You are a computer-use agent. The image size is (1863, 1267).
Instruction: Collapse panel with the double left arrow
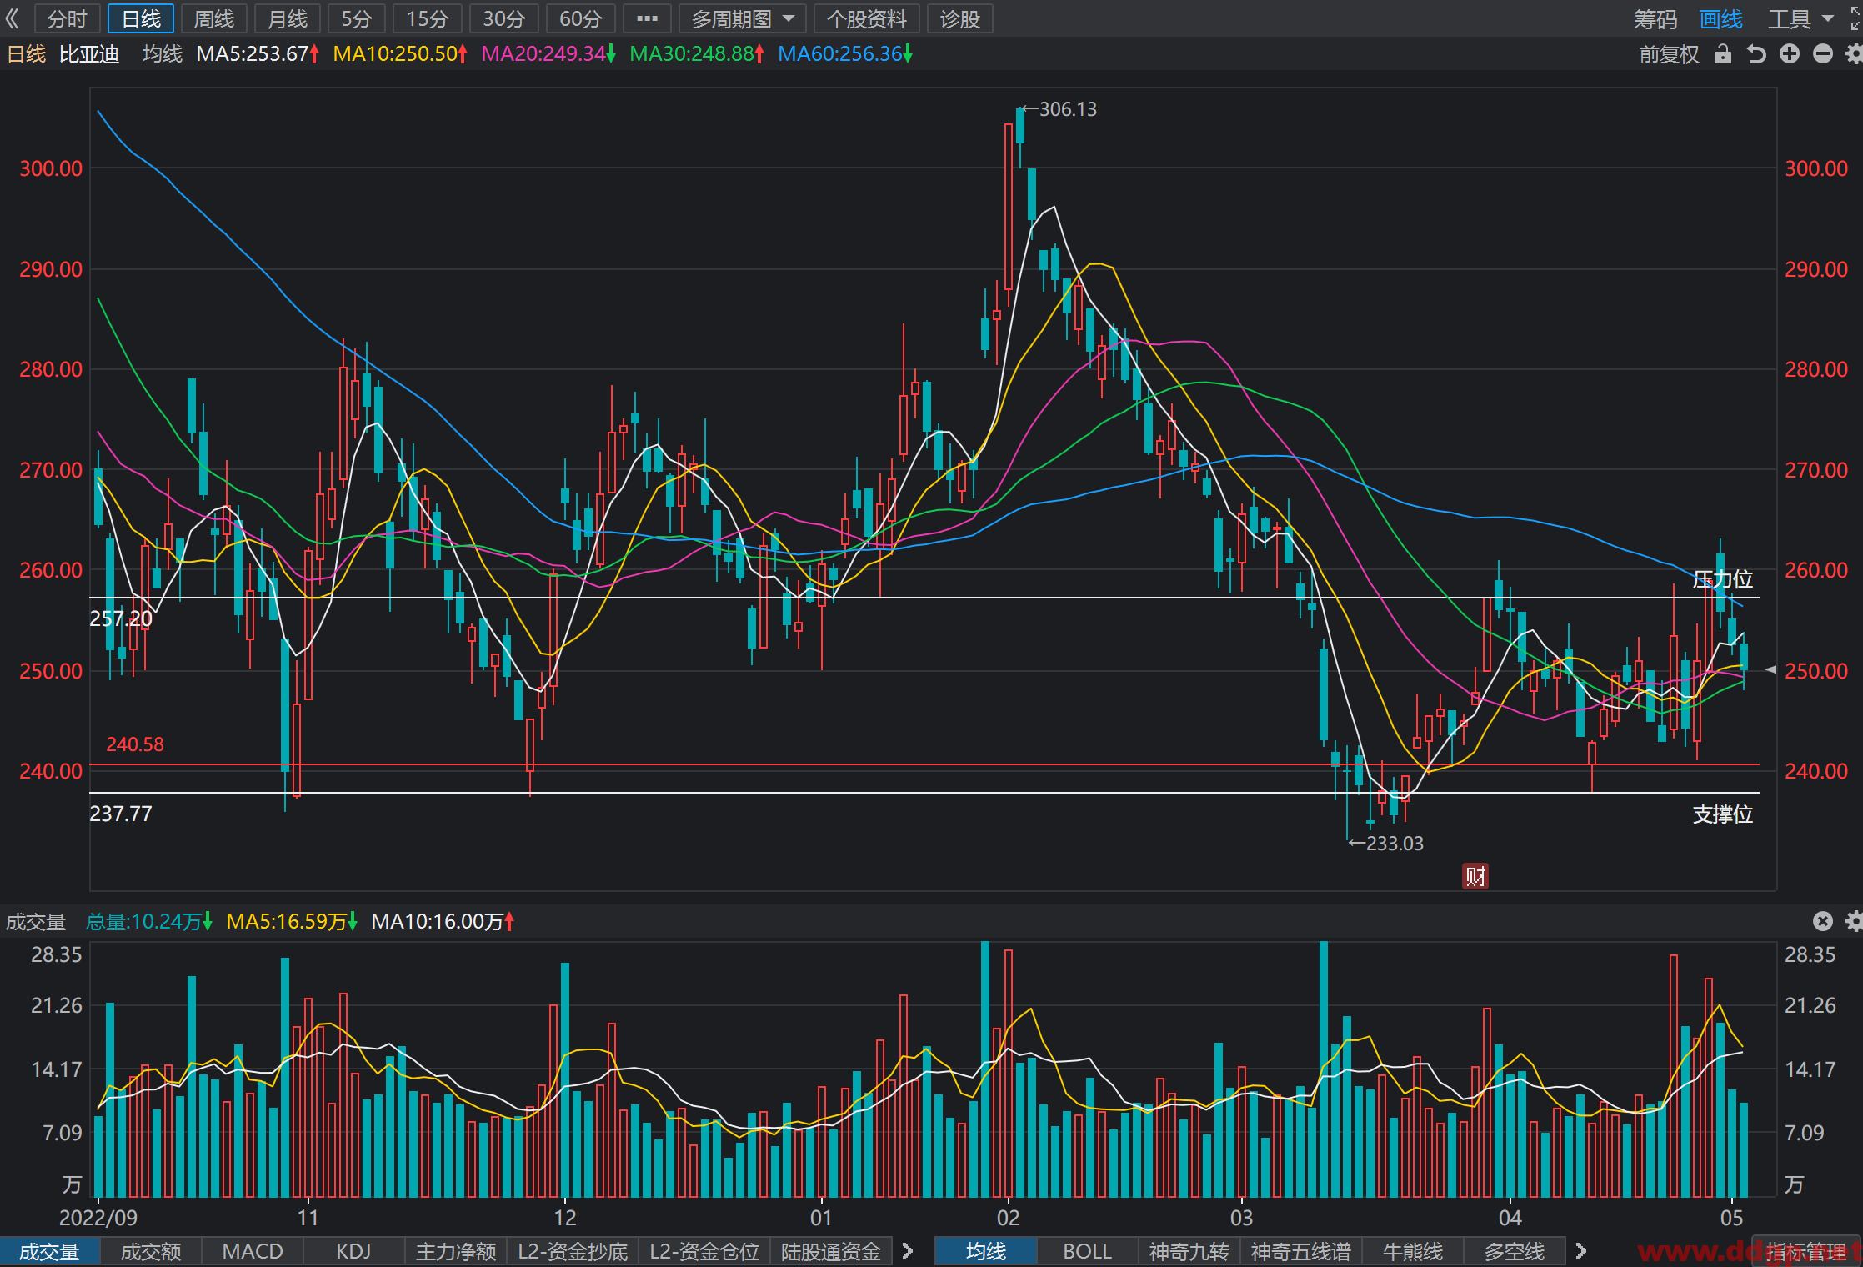point(13,18)
